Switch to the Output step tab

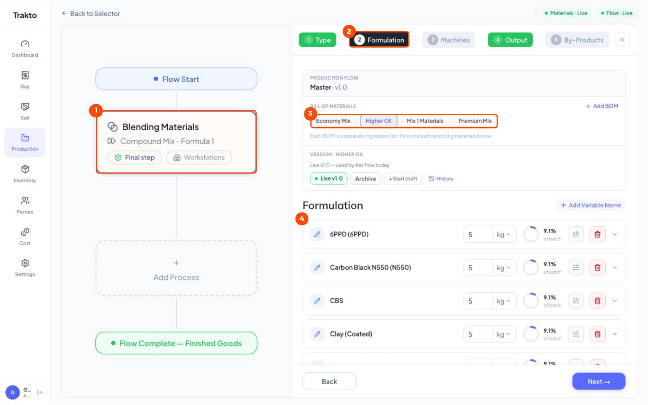[510, 40]
